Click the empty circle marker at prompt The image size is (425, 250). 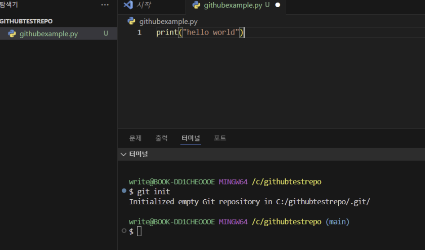(x=124, y=231)
